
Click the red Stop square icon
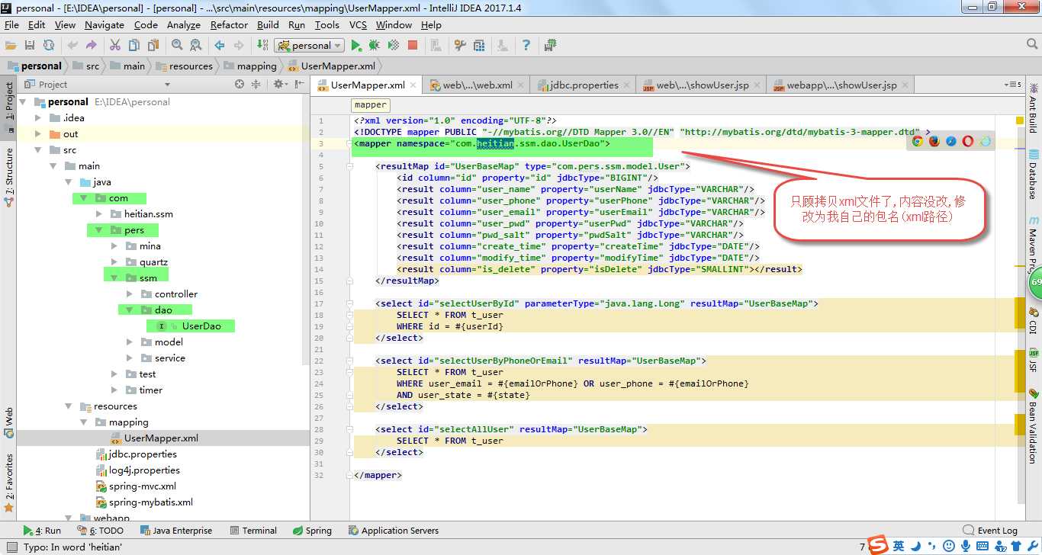tap(413, 46)
